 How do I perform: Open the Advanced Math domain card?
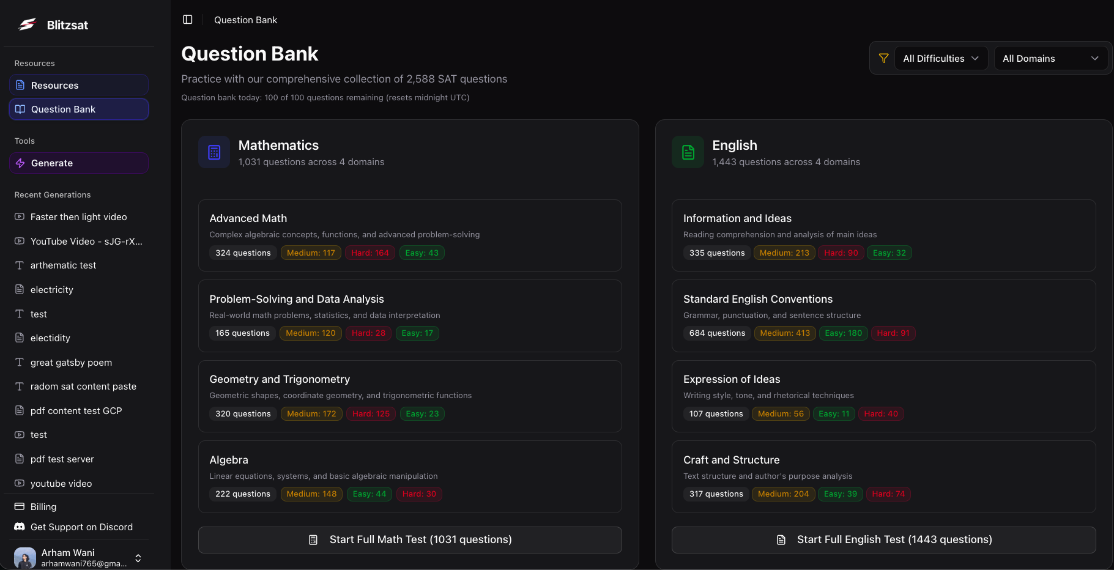click(410, 235)
